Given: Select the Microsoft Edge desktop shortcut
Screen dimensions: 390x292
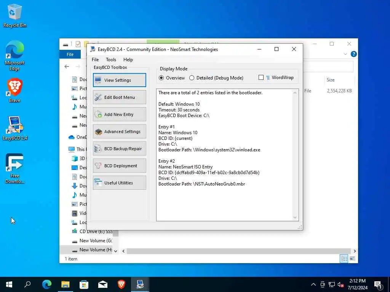Looking at the screenshot, I should coord(15,56).
